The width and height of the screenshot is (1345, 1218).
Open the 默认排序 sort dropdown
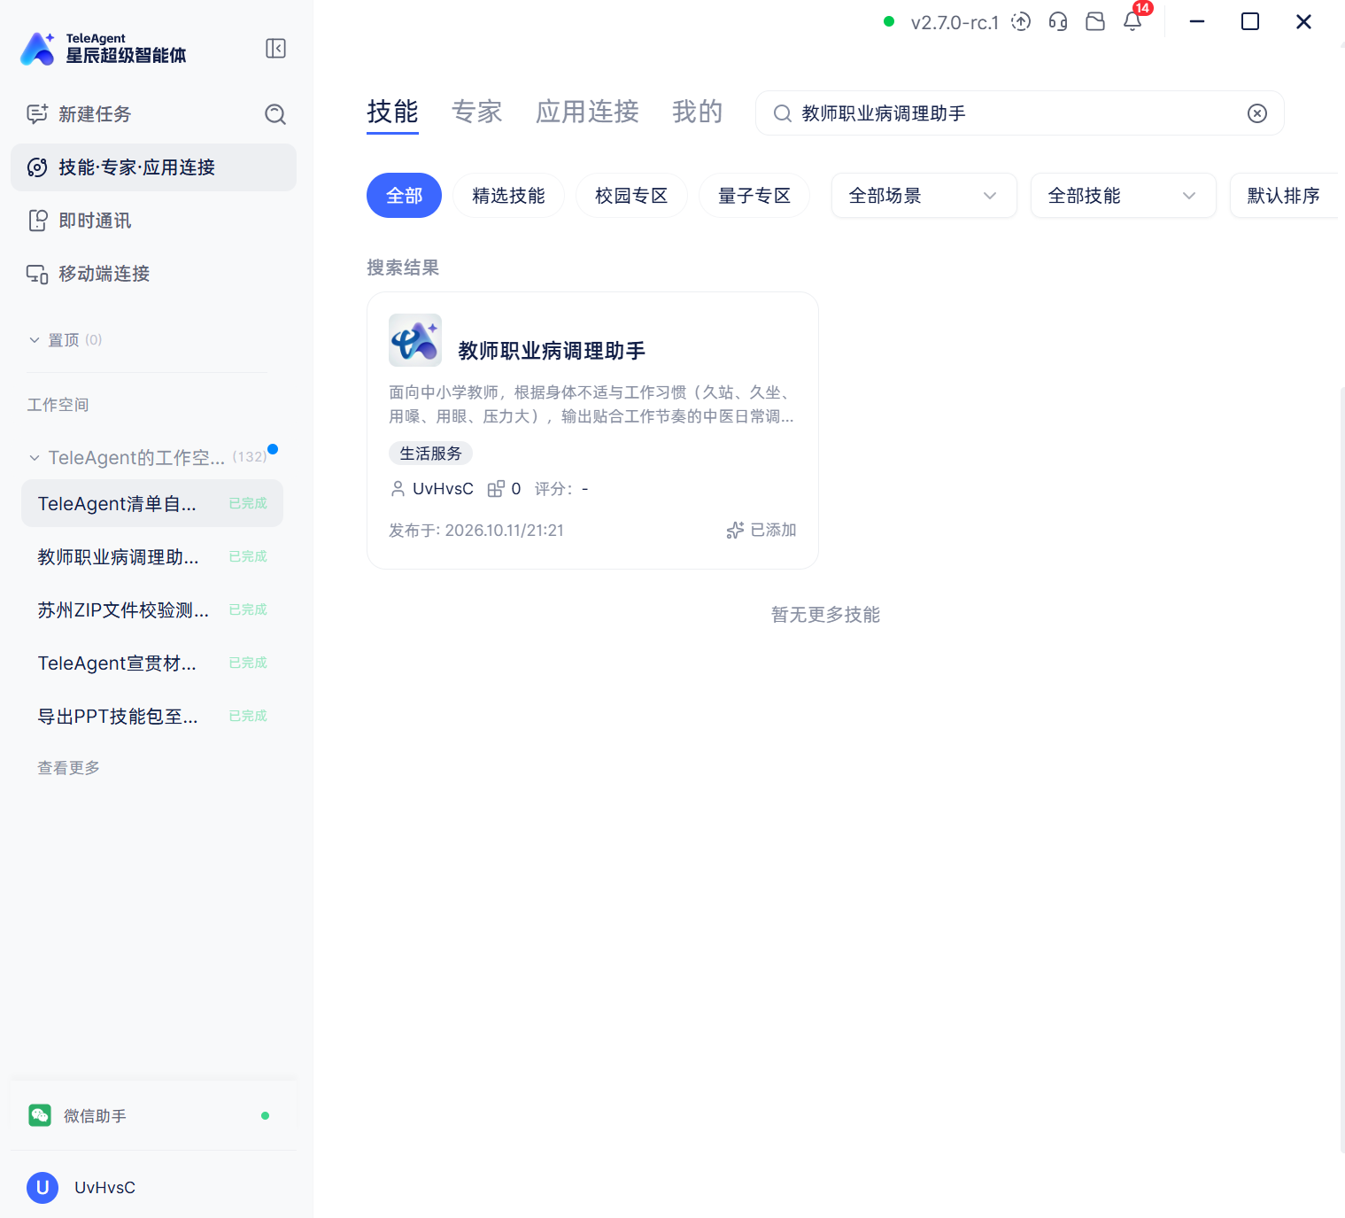(x=1284, y=196)
